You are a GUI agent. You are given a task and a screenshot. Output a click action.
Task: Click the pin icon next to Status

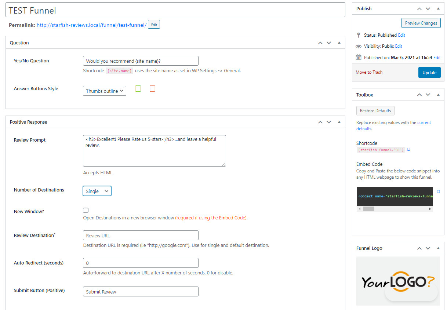click(359, 35)
